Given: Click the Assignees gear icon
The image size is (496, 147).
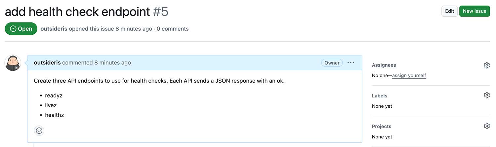Looking at the screenshot, I should pyautogui.click(x=486, y=65).
